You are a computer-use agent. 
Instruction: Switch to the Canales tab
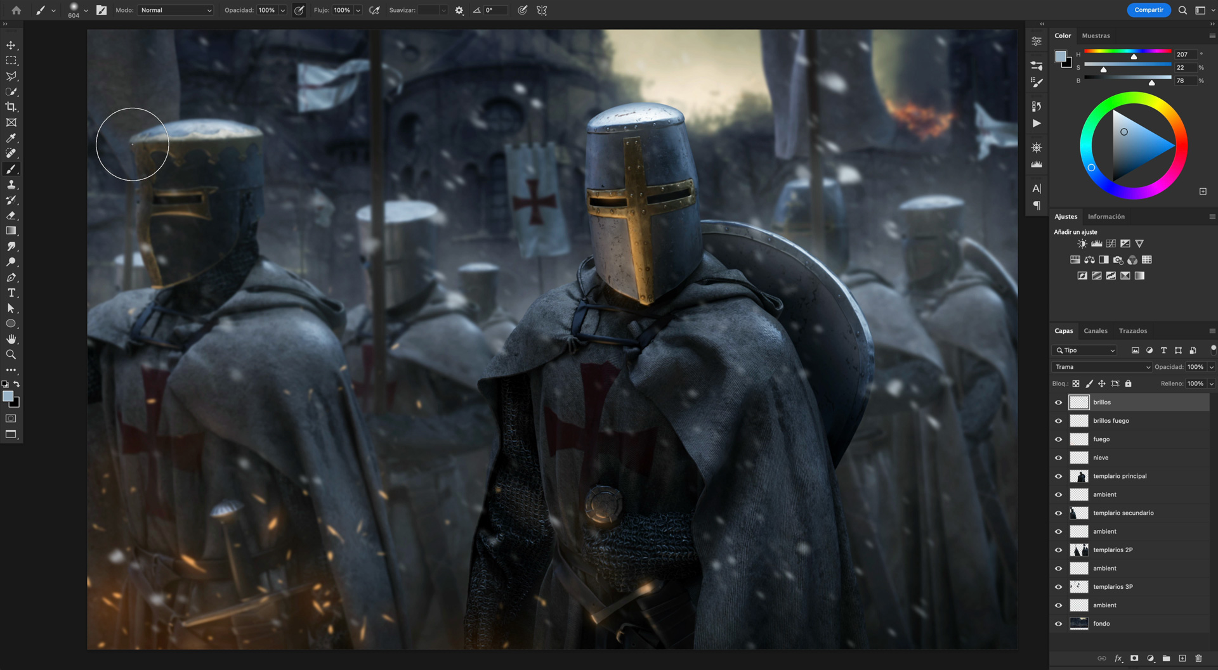coord(1095,331)
